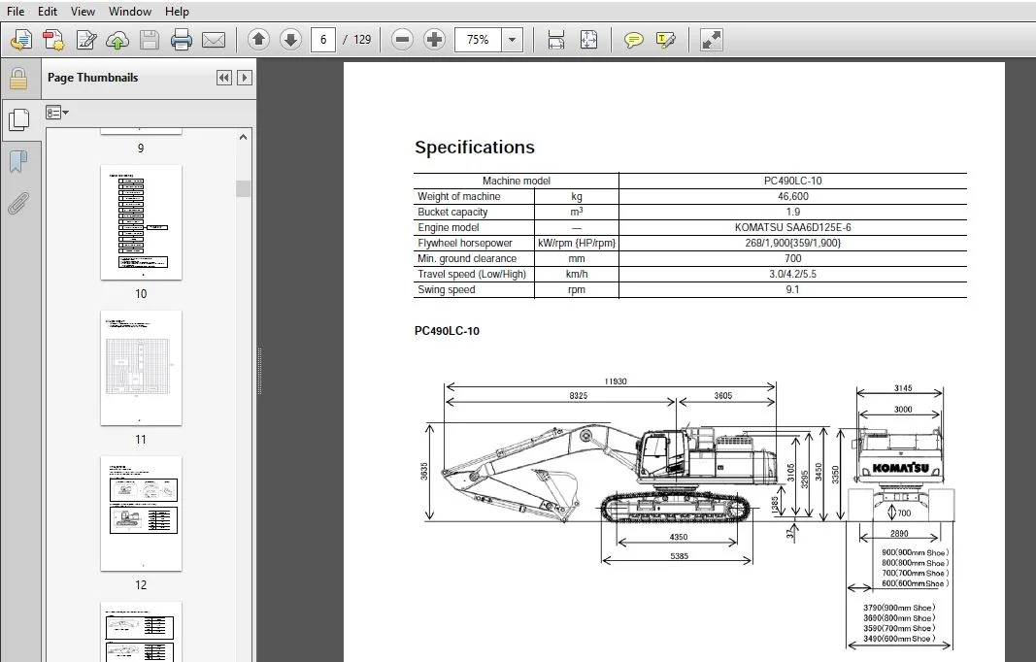1036x662 pixels.
Task: Click the Print icon
Action: coord(181,40)
